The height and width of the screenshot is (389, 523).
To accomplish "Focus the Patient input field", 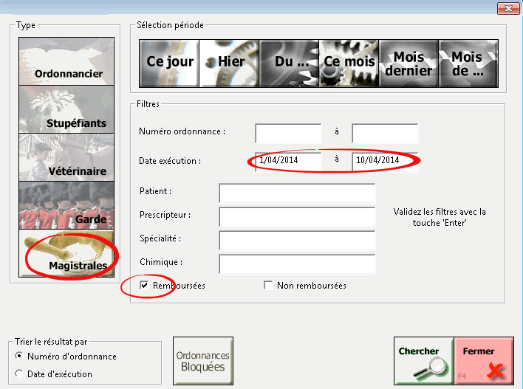I will [x=297, y=193].
